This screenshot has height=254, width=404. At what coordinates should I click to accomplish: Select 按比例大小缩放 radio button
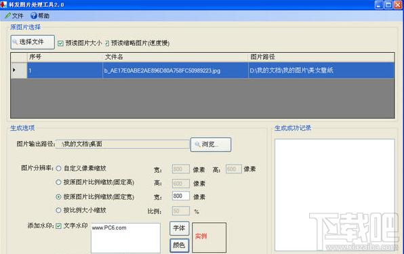point(58,210)
